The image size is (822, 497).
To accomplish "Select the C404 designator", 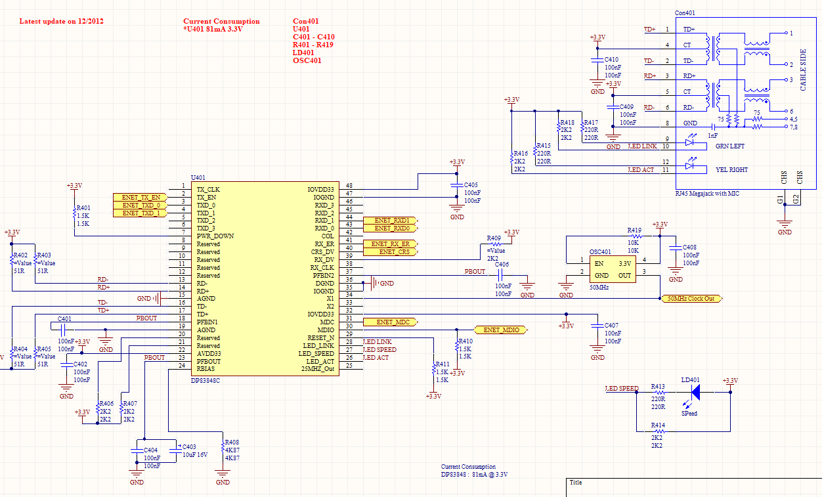I will pos(152,450).
